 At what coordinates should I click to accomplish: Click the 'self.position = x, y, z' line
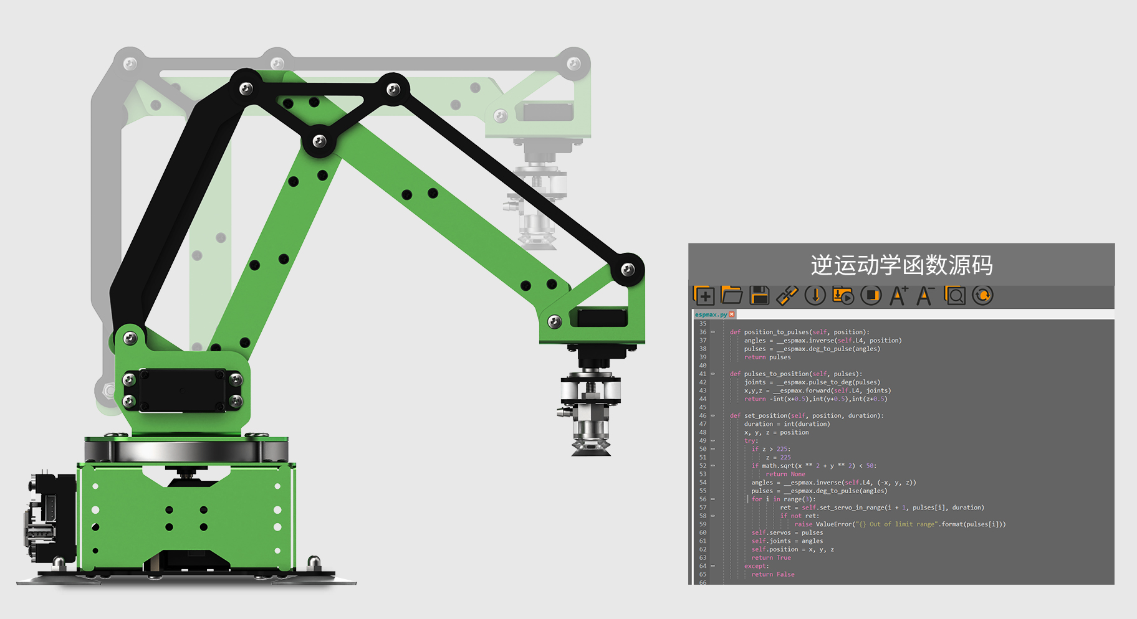[x=793, y=549]
